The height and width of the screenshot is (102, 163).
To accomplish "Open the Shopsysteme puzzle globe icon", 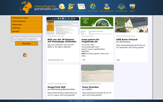I will pos(93,7).
